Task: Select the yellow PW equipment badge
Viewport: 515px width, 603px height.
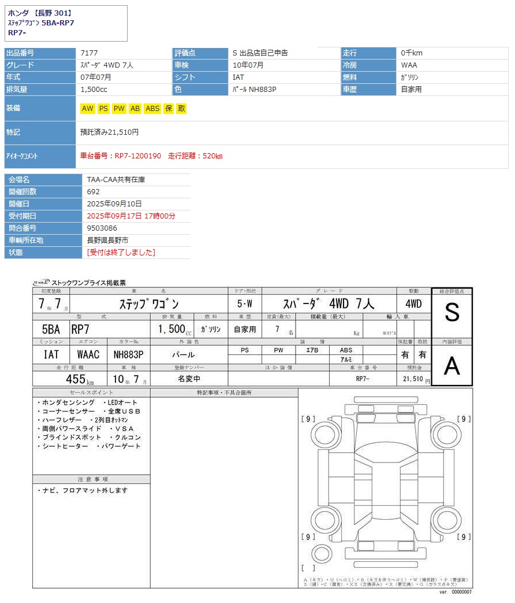Action: 119,109
